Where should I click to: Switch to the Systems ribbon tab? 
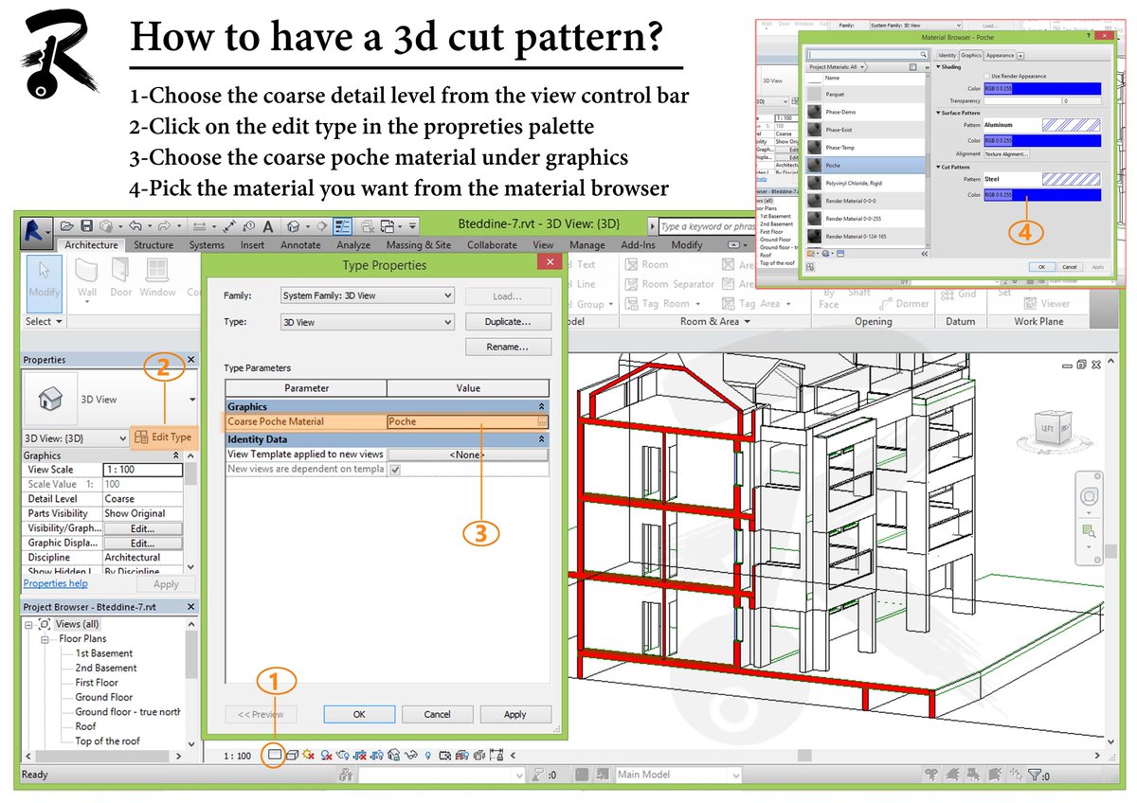tap(207, 245)
